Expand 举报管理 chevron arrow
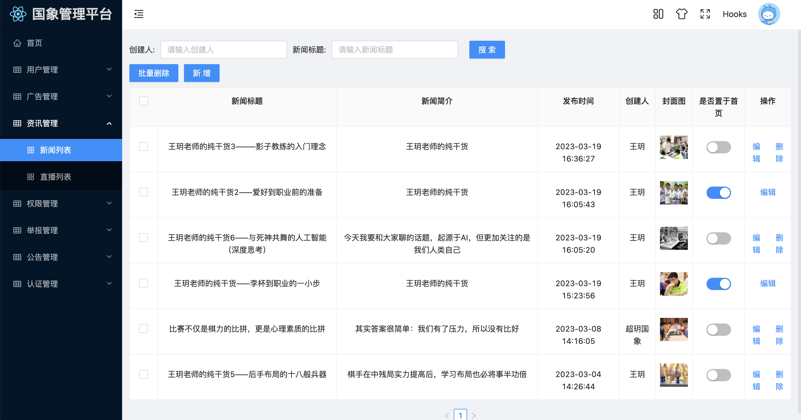This screenshot has width=801, height=420. [x=109, y=230]
